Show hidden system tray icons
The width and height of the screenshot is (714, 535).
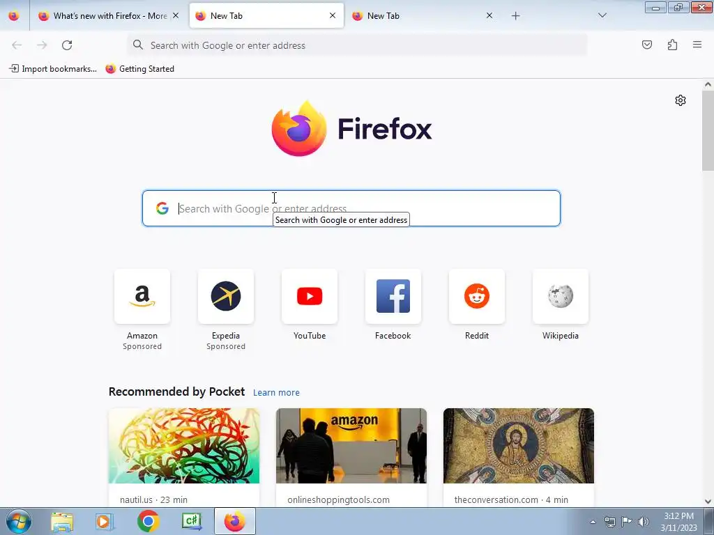click(x=593, y=522)
